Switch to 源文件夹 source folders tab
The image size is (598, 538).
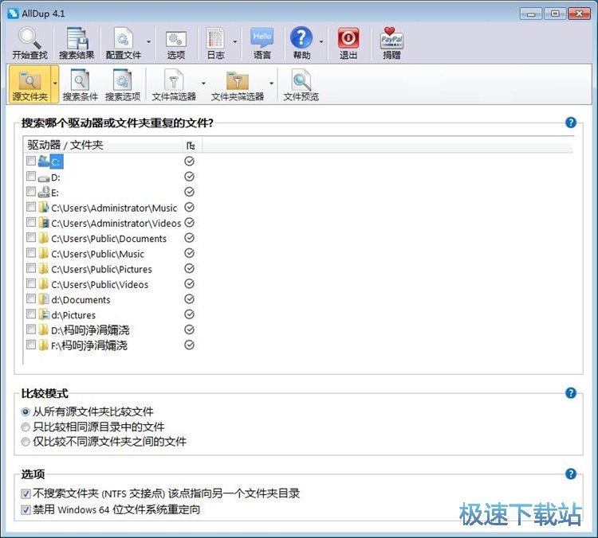point(30,84)
